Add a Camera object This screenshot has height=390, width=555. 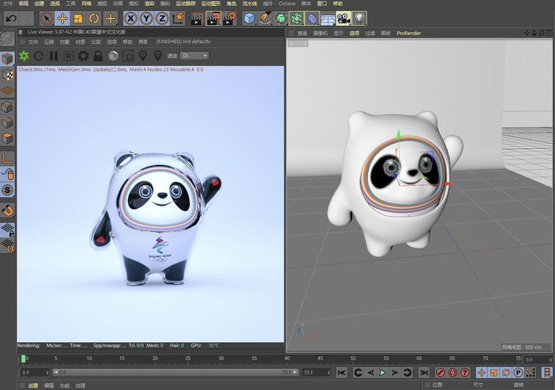click(x=344, y=18)
